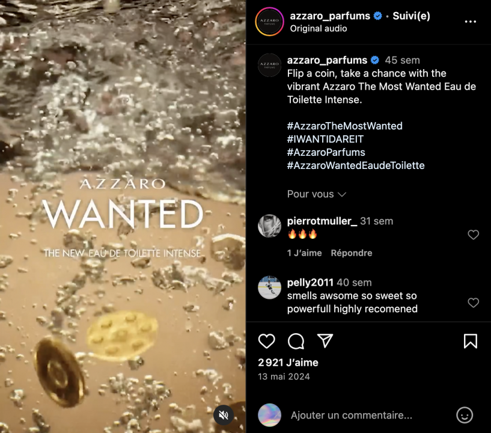Open the #AzzaroTheMostWanted hashtag
The height and width of the screenshot is (433, 491).
(x=345, y=126)
